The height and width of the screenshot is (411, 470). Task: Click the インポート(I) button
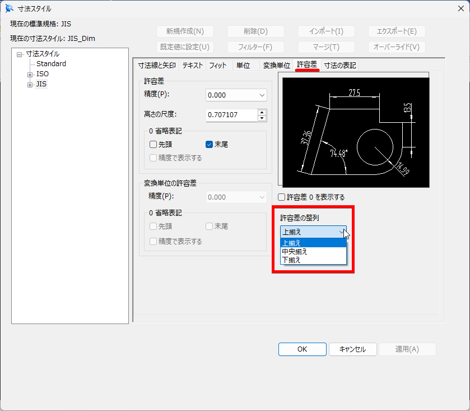(326, 31)
